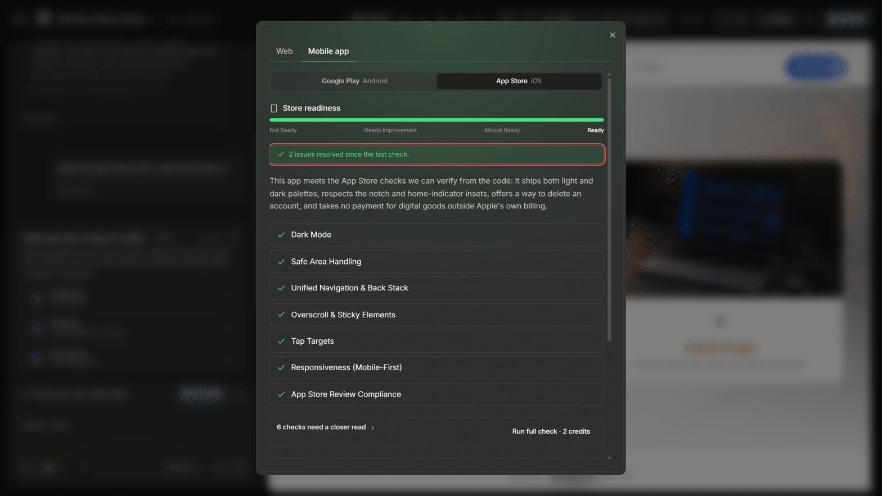Viewport: 882px width, 496px height.
Task: Click the Tap Targets checkmark icon
Action: coord(281,342)
